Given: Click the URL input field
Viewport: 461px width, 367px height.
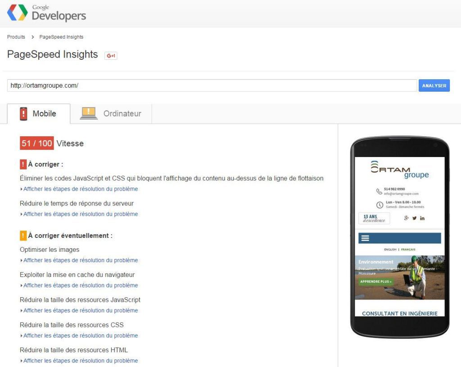Looking at the screenshot, I should point(212,85).
